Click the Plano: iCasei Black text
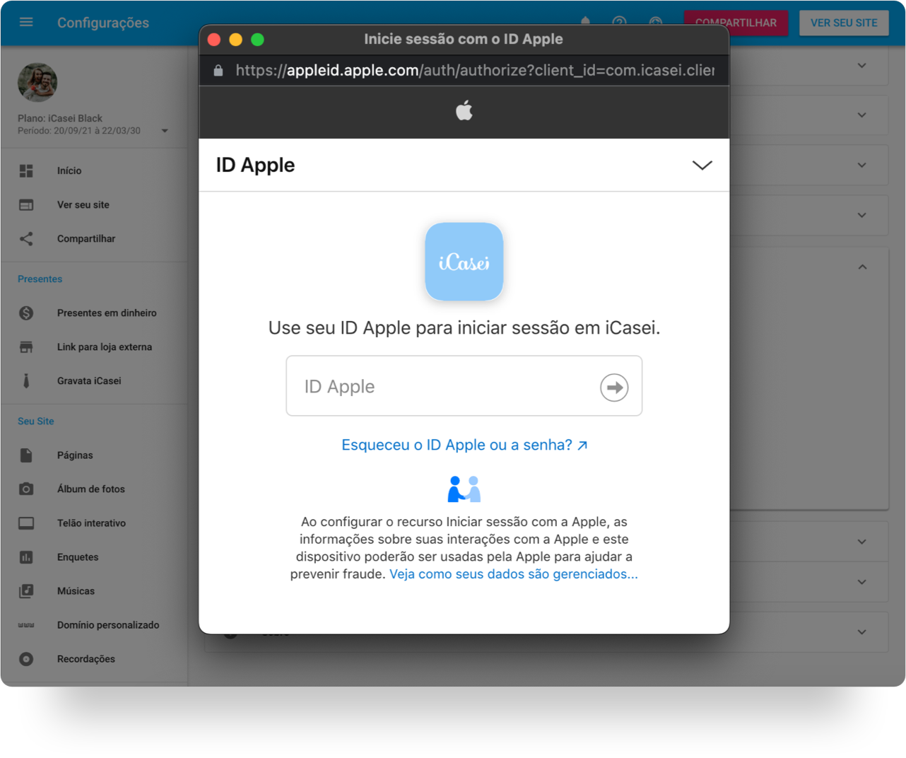 point(60,118)
